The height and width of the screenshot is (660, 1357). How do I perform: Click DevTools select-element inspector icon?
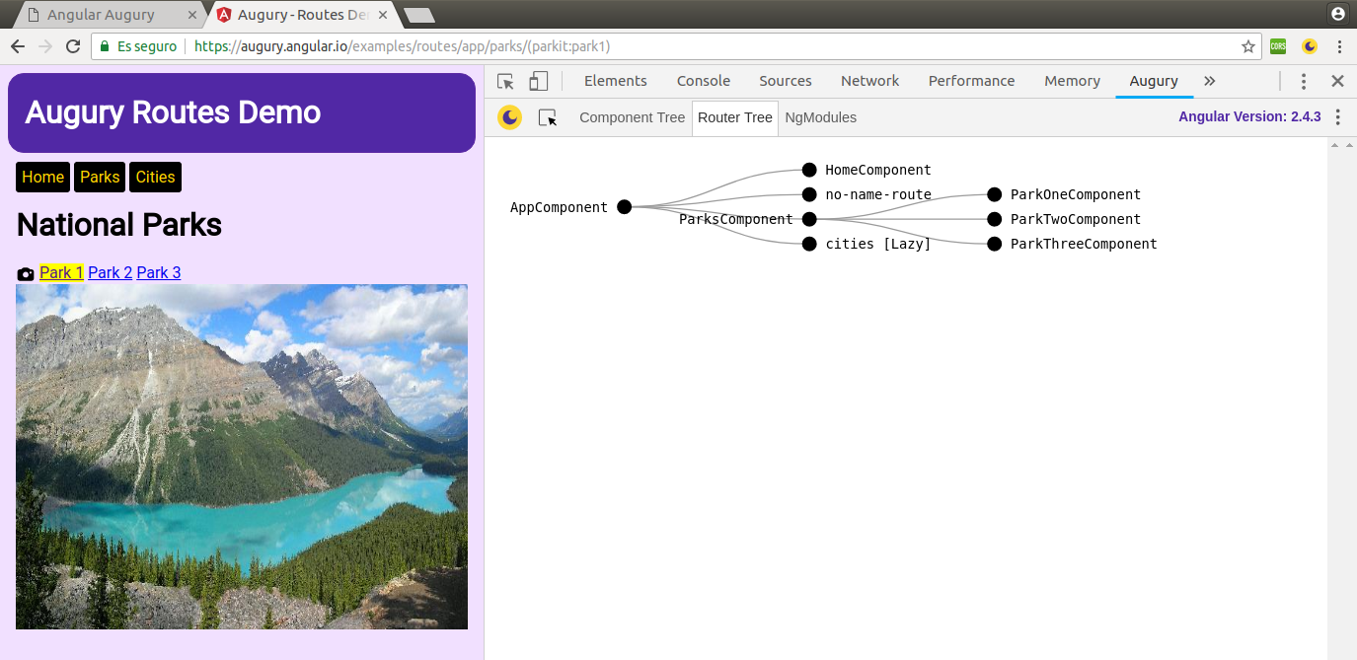click(x=505, y=81)
